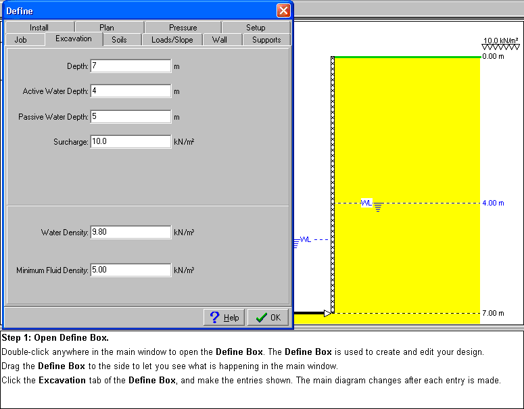Select the Setup tab

point(256,28)
